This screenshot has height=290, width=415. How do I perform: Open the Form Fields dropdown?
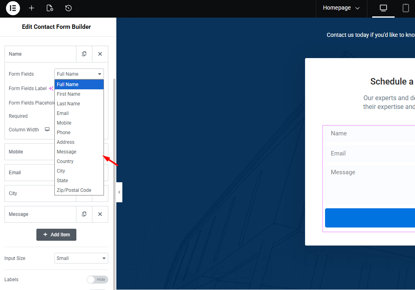tap(79, 74)
